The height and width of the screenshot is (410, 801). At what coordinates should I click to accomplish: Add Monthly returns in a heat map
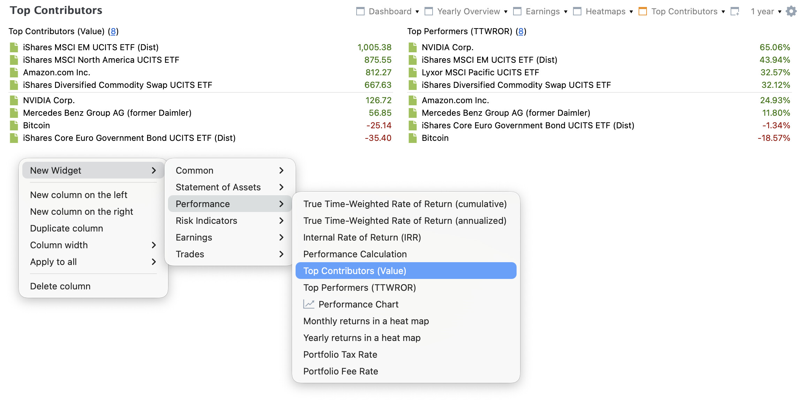[406, 321]
